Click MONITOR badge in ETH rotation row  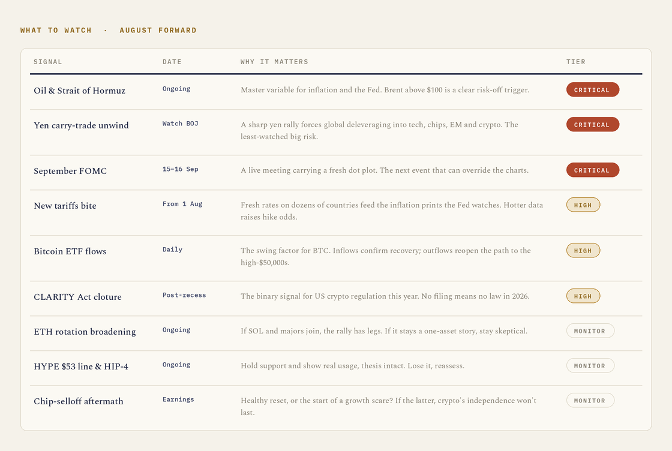click(590, 330)
